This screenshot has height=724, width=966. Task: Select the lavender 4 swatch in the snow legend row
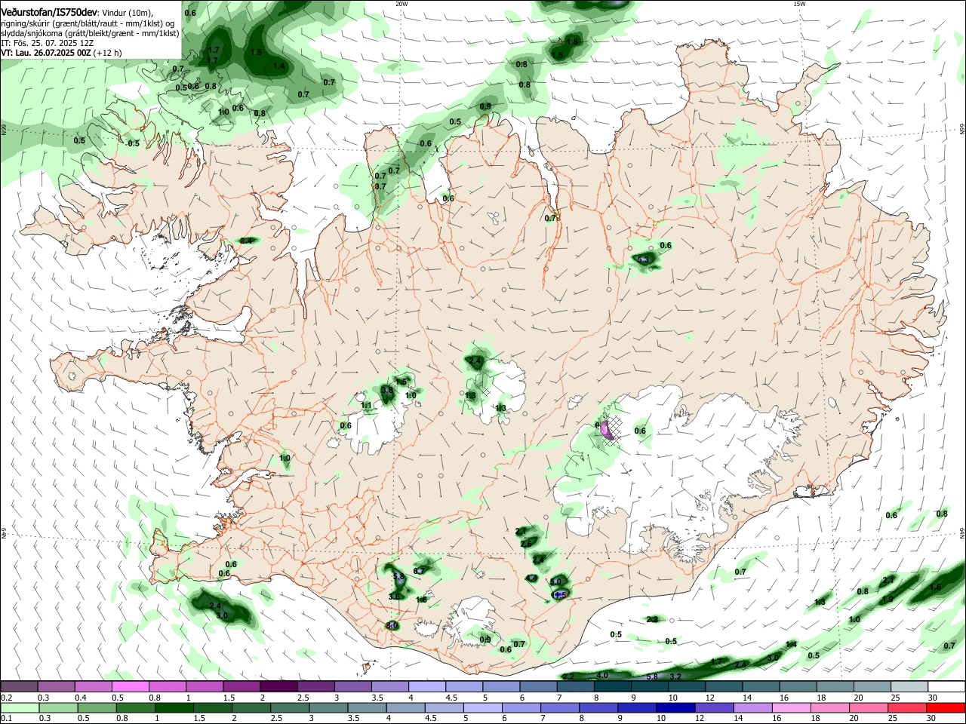[426, 686]
